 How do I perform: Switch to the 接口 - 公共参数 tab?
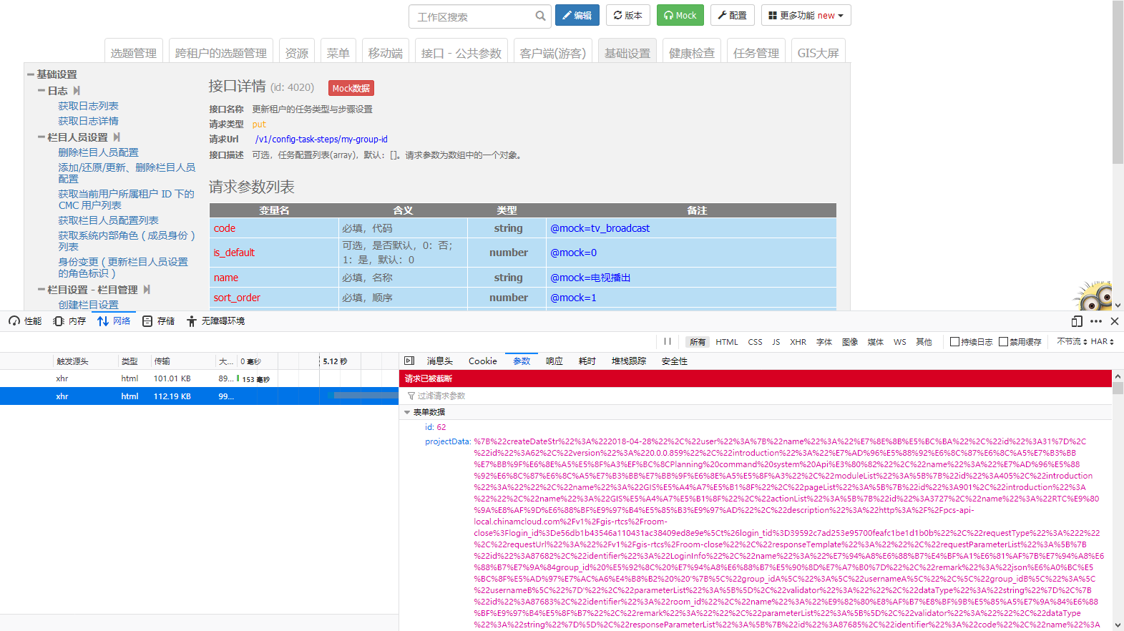click(x=461, y=51)
